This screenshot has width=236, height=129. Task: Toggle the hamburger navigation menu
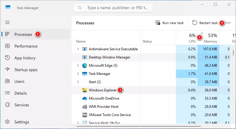pyautogui.click(x=7, y=23)
